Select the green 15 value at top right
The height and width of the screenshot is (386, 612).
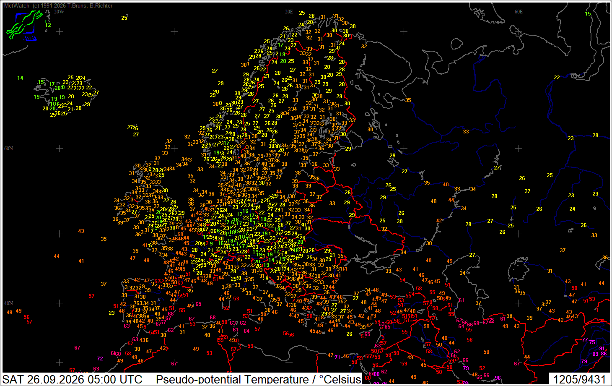tap(588, 14)
